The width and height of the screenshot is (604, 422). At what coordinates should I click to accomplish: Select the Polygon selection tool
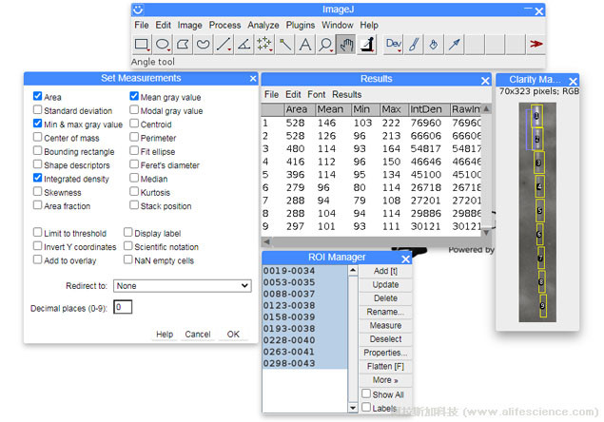(183, 44)
